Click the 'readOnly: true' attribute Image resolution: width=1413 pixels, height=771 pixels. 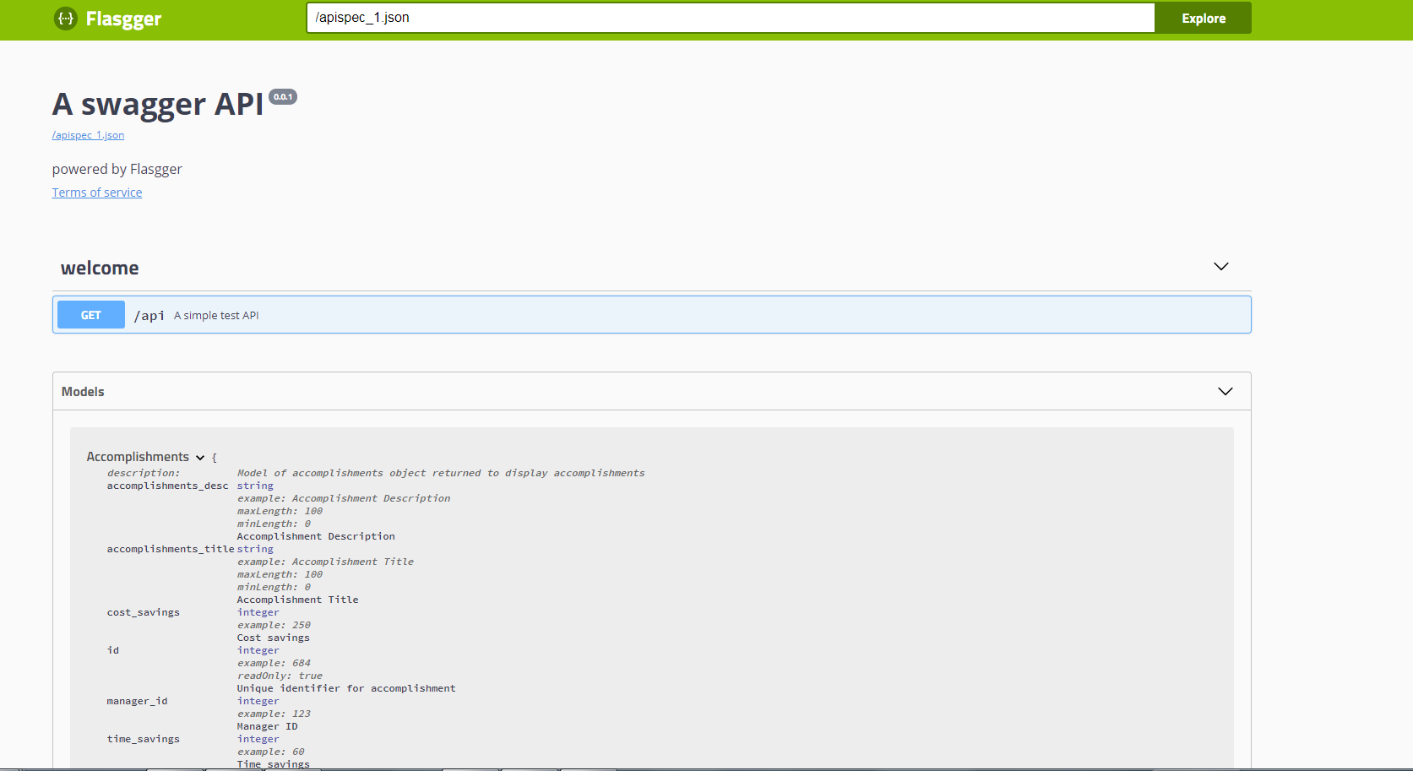click(x=280, y=676)
